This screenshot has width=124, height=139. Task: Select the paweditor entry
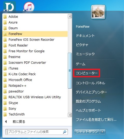coord(16,91)
